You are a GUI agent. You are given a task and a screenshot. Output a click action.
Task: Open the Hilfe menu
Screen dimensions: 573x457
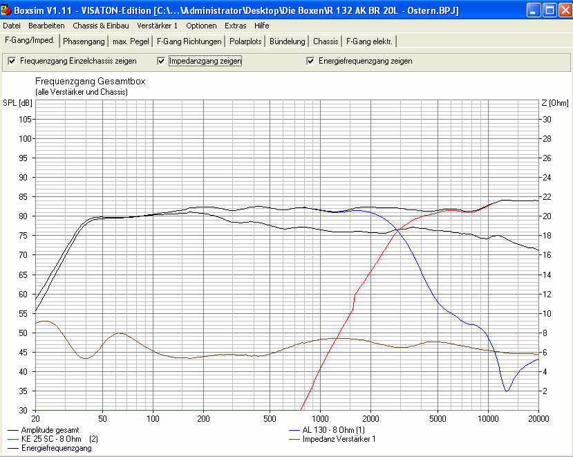pyautogui.click(x=262, y=26)
